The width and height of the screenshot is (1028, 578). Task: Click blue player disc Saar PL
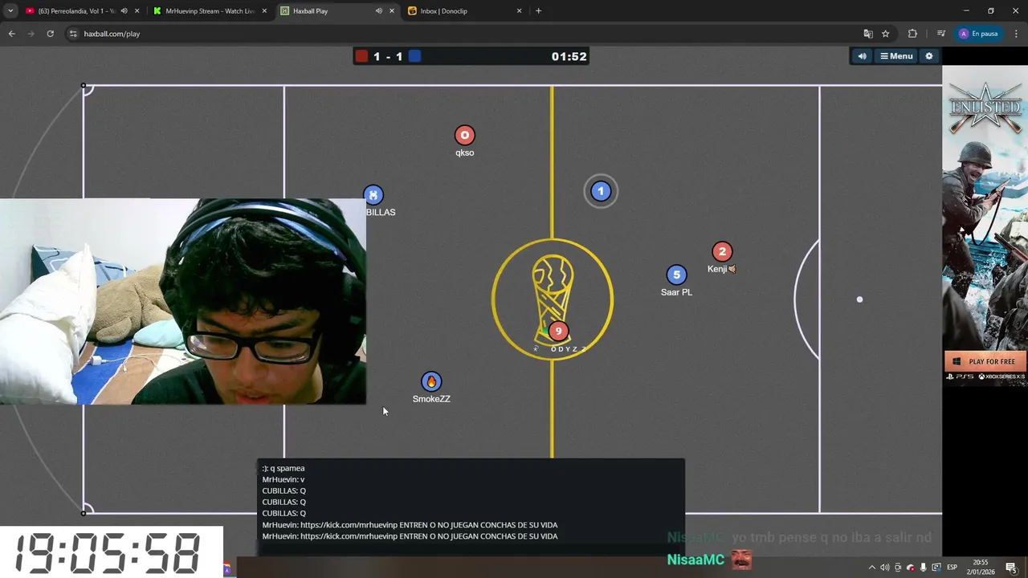(x=676, y=275)
